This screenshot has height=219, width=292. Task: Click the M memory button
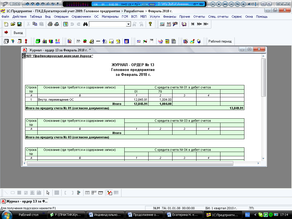193,24
